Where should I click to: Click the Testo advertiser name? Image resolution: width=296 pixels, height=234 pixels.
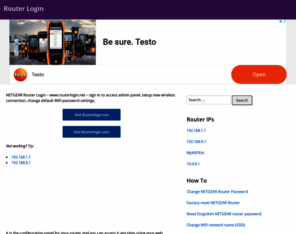click(x=38, y=74)
